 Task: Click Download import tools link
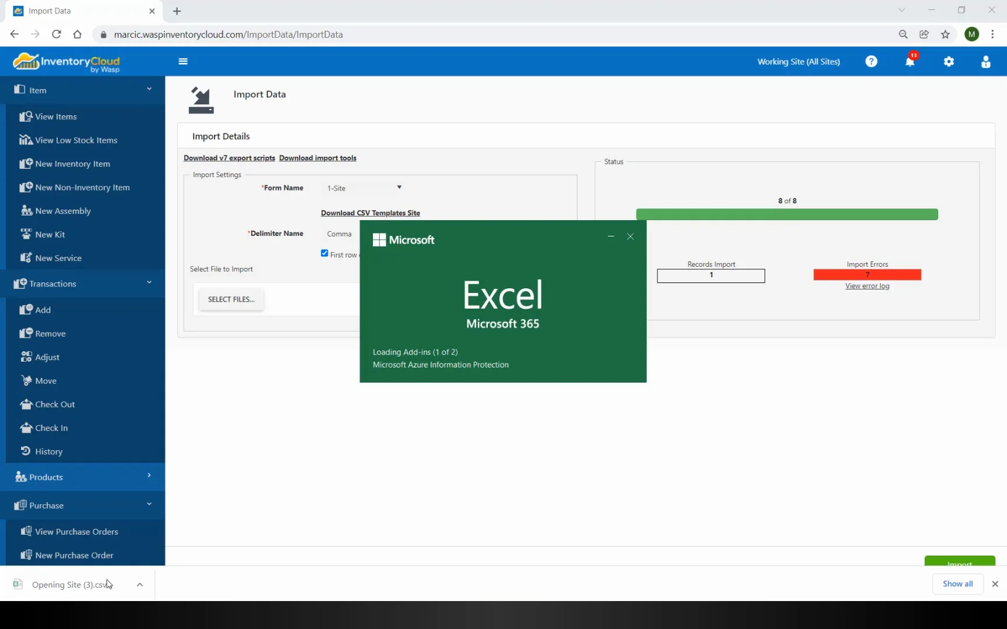(x=318, y=158)
